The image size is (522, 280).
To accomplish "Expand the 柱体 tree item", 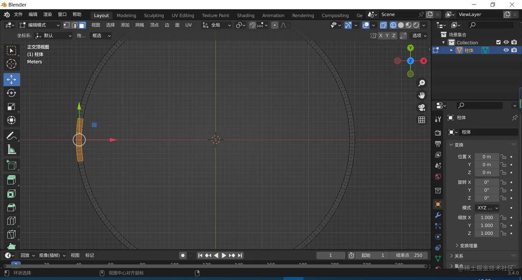I will tap(451, 50).
